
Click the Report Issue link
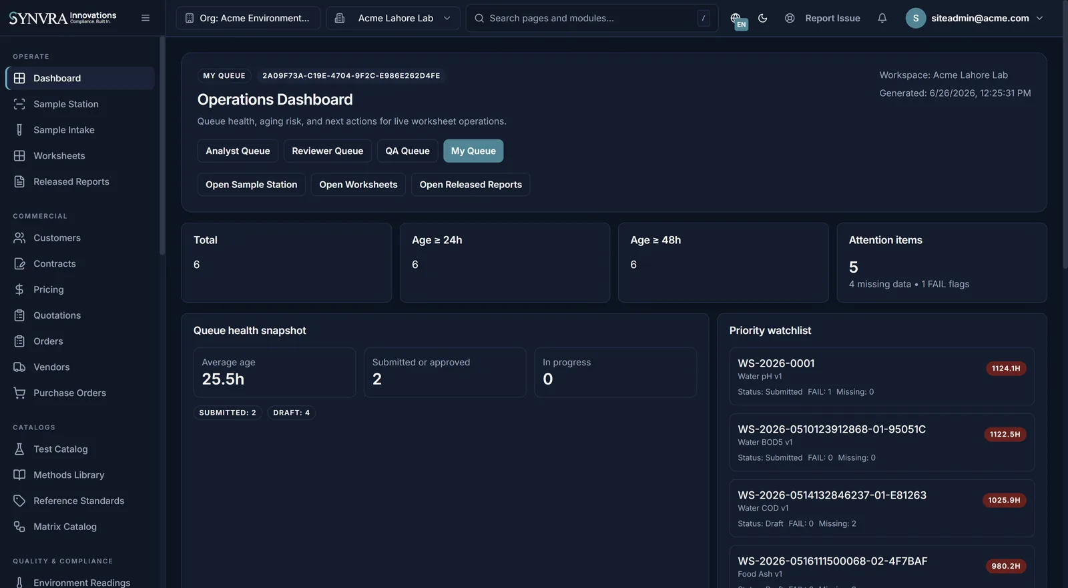[x=822, y=18]
